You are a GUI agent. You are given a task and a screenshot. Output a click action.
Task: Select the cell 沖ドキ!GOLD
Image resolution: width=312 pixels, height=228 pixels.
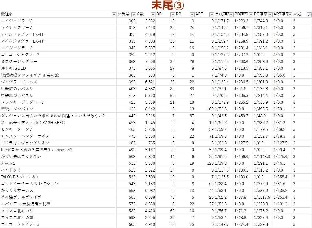(58, 68)
